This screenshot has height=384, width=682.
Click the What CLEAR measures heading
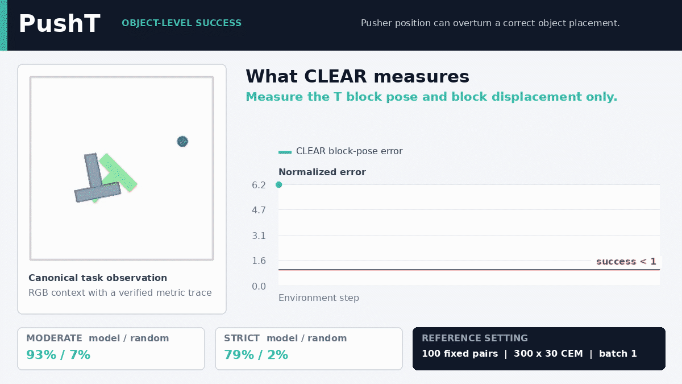pyautogui.click(x=357, y=76)
